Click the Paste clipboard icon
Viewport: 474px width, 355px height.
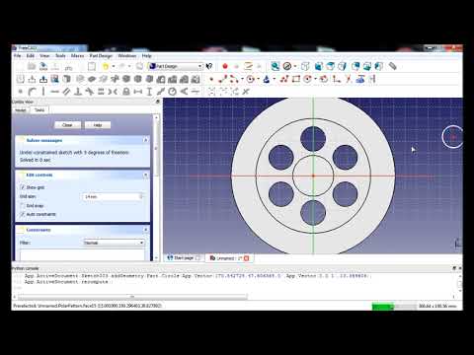(x=92, y=66)
